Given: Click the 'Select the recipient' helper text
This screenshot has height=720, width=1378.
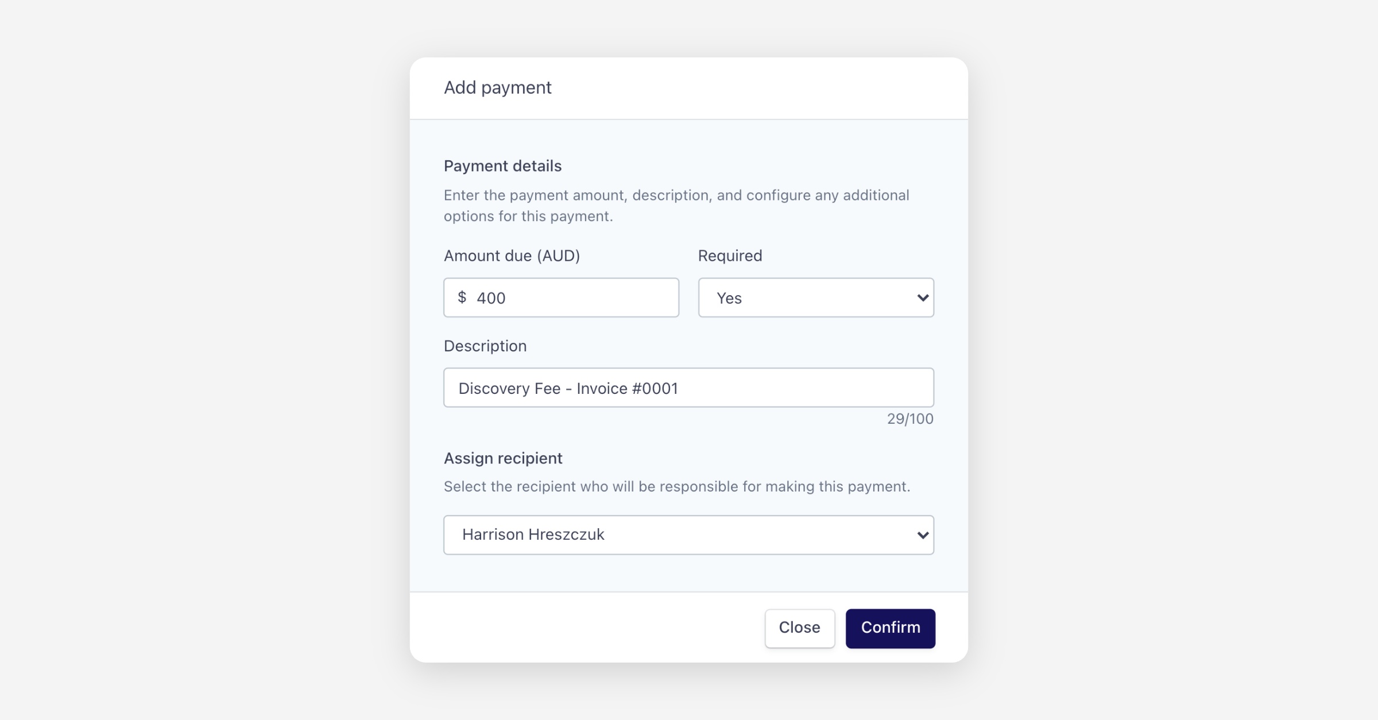Looking at the screenshot, I should coord(676,487).
